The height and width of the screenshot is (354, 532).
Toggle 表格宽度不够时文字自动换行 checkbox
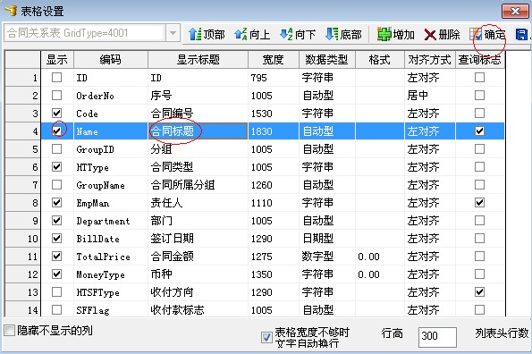tap(266, 337)
